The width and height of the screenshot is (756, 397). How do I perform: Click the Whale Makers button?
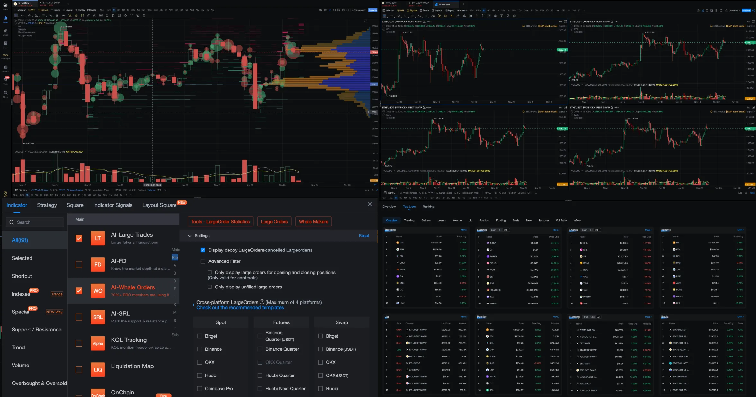[x=313, y=221]
